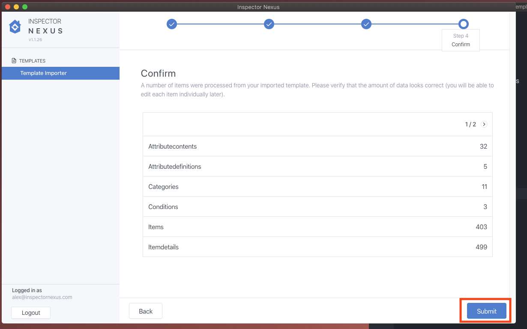Screen dimensions: 527x329
Task: Click the Inspector Nexus house logo
Action: (15, 27)
